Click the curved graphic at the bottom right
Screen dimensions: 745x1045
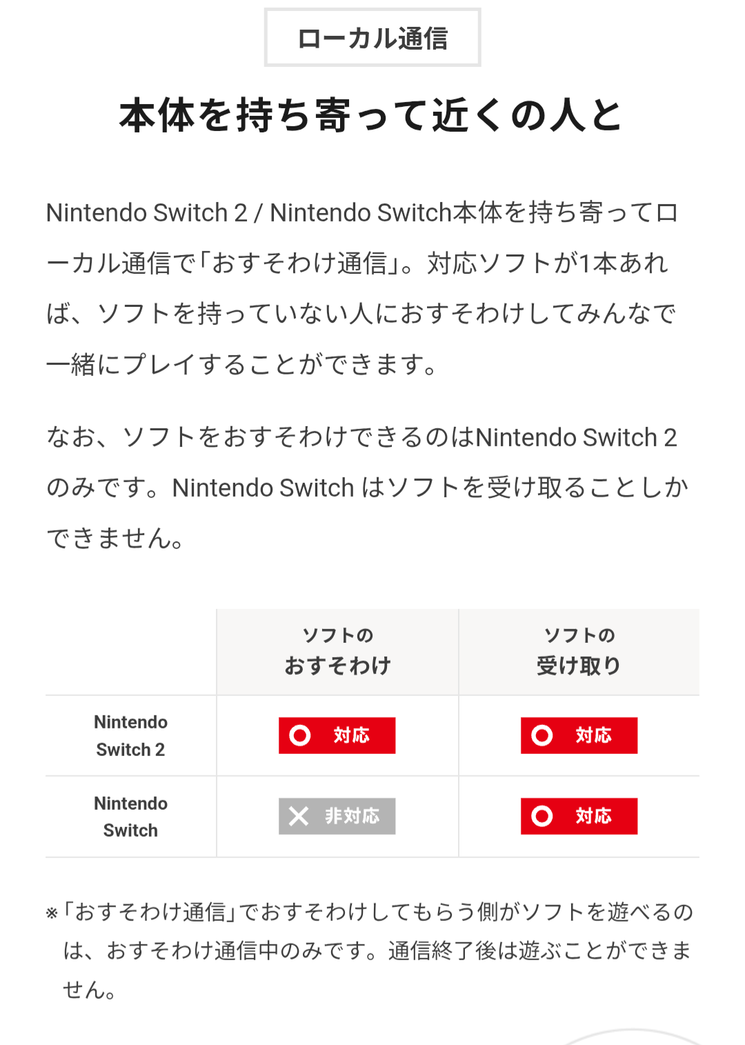(631, 1037)
